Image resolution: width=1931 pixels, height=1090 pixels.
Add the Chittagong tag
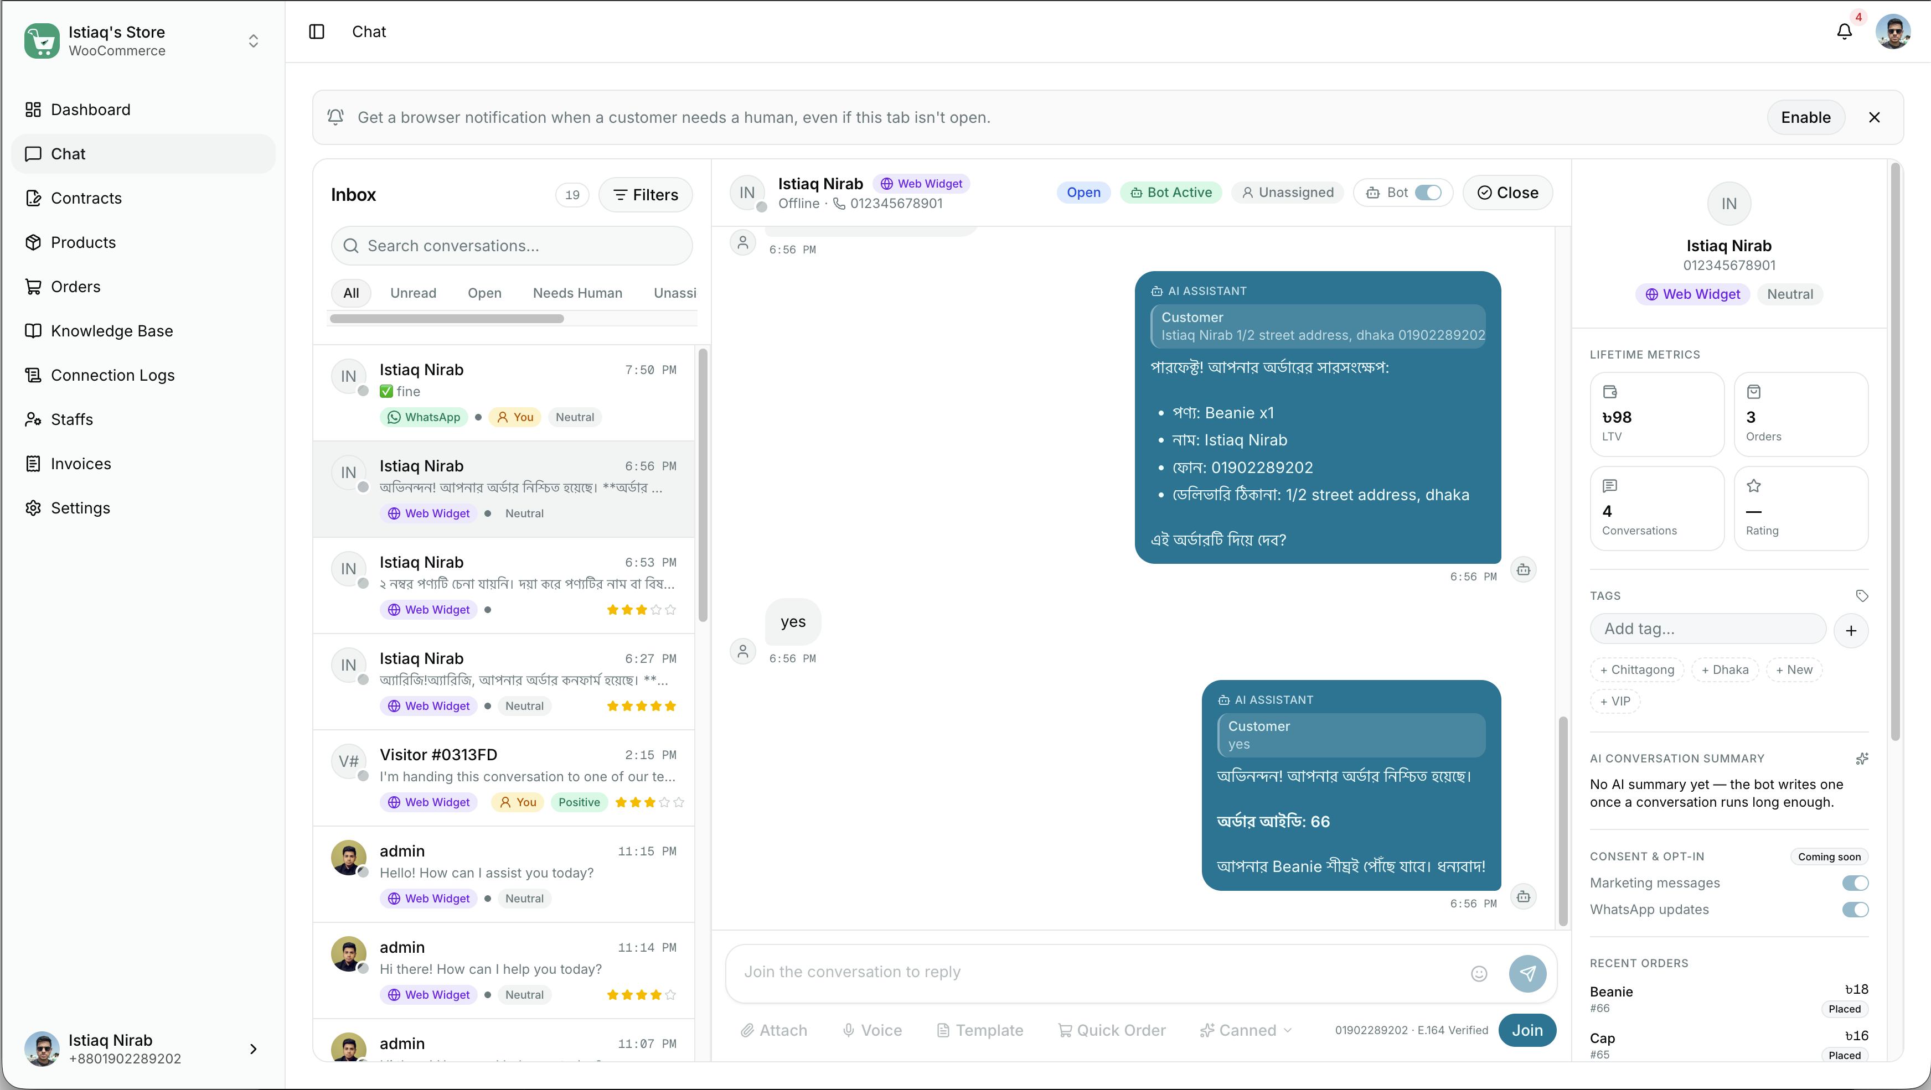[1636, 671]
